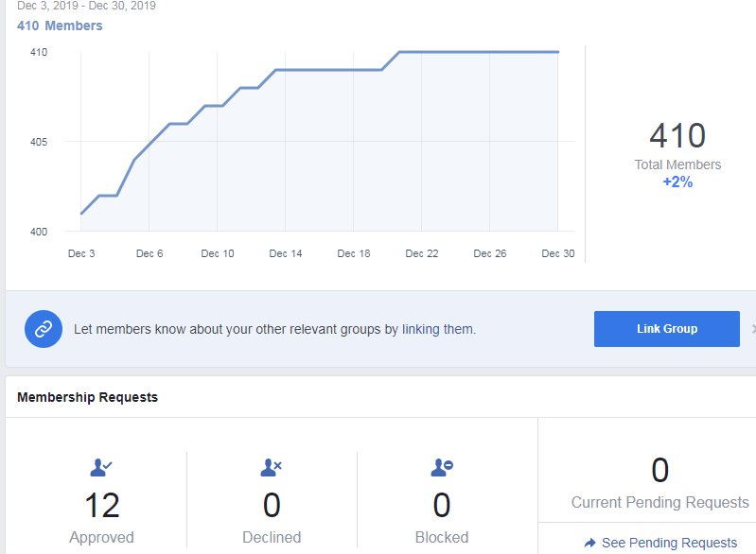
Task: Click the 12 Approved count
Action: [102, 506]
